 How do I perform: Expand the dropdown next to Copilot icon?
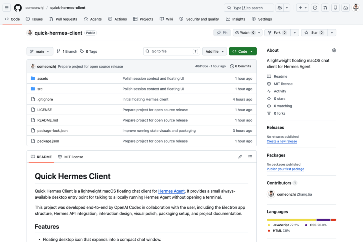pyautogui.click(x=287, y=8)
